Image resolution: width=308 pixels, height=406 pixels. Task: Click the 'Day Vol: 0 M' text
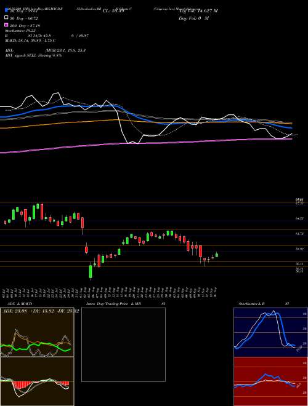point(193,18)
